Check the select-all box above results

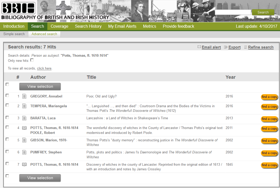pyautogui.click(x=7, y=84)
